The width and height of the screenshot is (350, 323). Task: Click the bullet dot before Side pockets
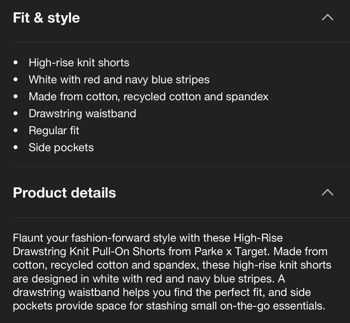(16, 147)
